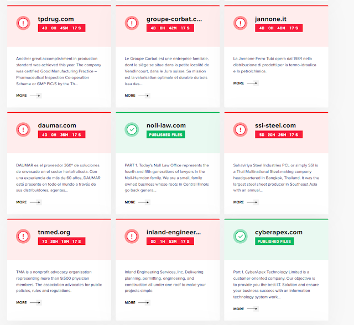Open MORE for the jannone.it description

tap(245, 83)
